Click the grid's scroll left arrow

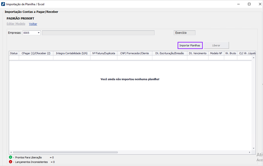point(11,152)
